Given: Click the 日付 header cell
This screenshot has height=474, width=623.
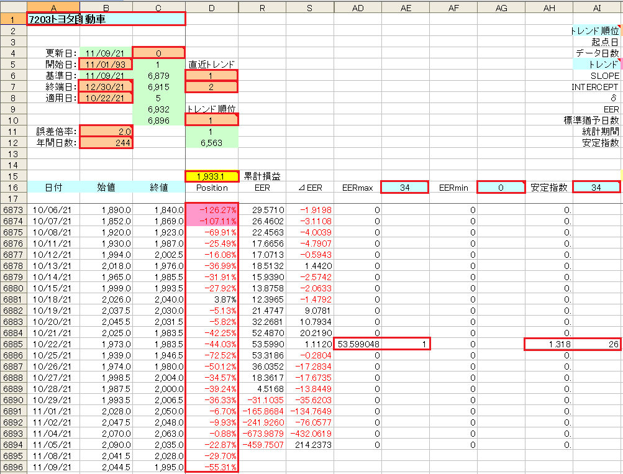Looking at the screenshot, I should pos(53,188).
